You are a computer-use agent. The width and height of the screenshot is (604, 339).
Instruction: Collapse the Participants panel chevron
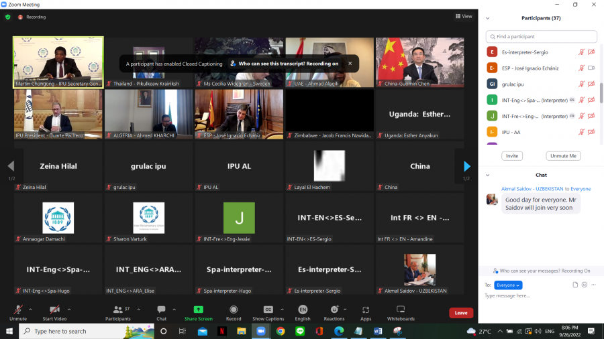[488, 18]
